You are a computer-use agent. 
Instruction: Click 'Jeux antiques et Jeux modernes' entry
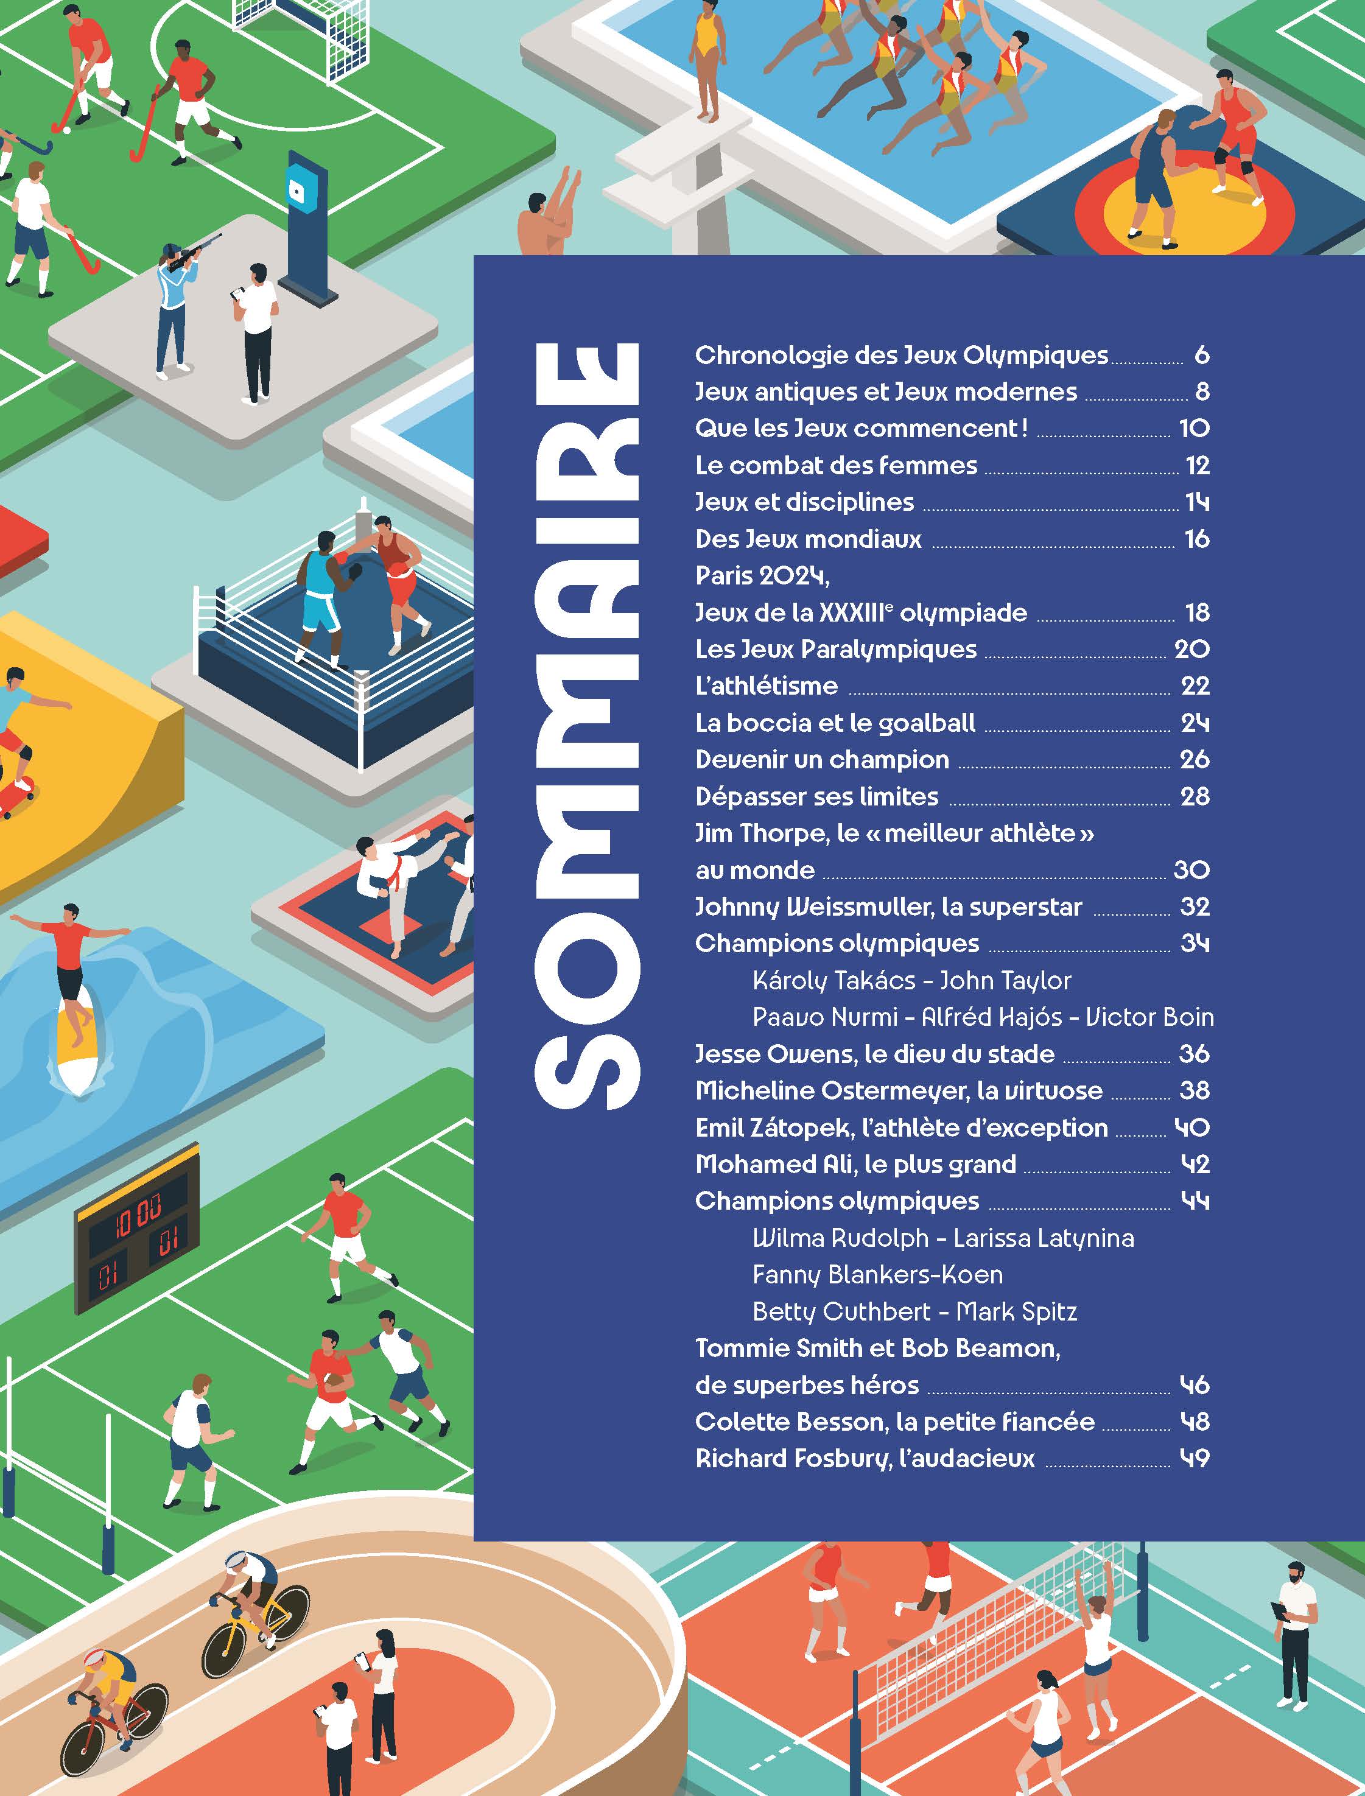pyautogui.click(x=886, y=392)
